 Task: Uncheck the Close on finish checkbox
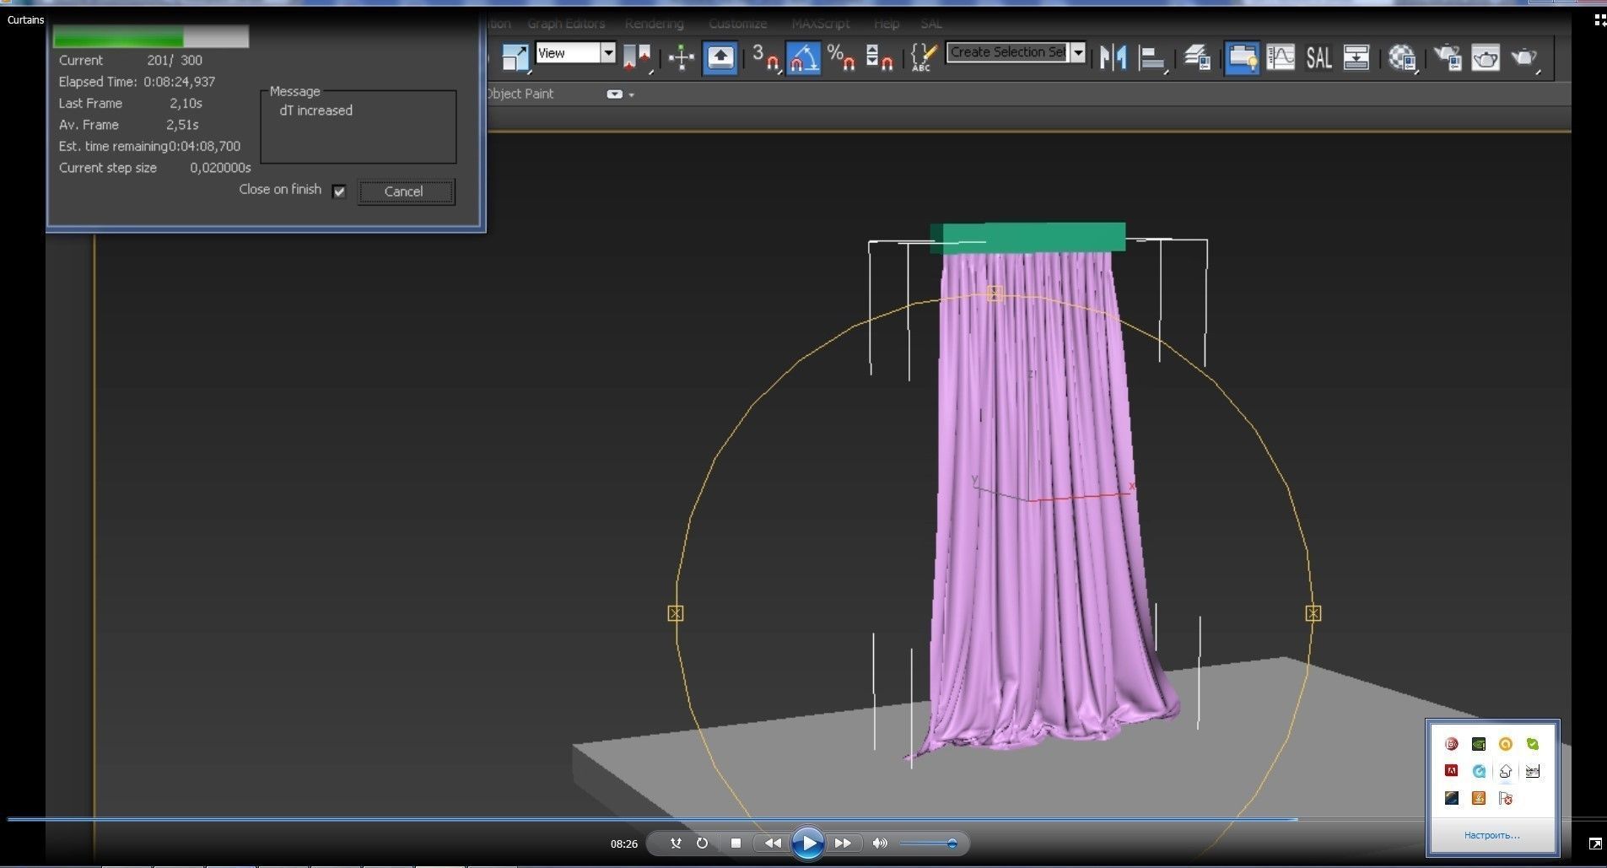[x=339, y=191]
